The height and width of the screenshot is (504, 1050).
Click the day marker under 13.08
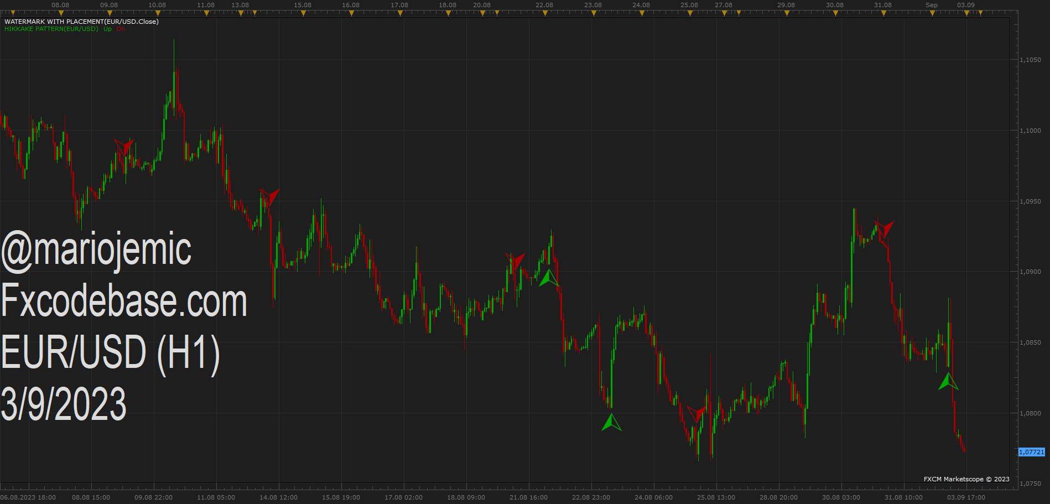tap(241, 13)
